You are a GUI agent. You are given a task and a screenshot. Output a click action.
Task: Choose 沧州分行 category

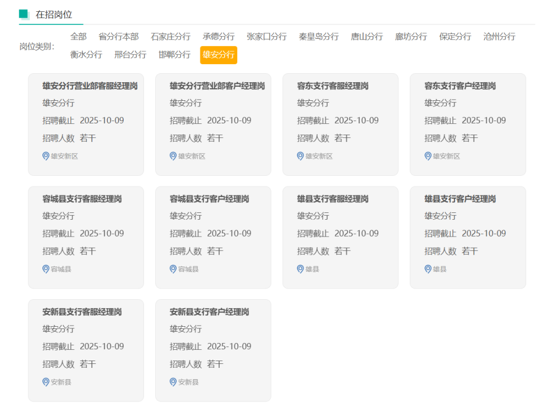pos(499,37)
